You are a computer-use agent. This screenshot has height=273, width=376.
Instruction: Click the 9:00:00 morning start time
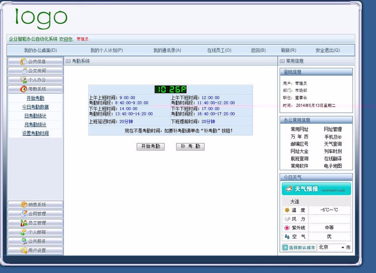pos(127,98)
